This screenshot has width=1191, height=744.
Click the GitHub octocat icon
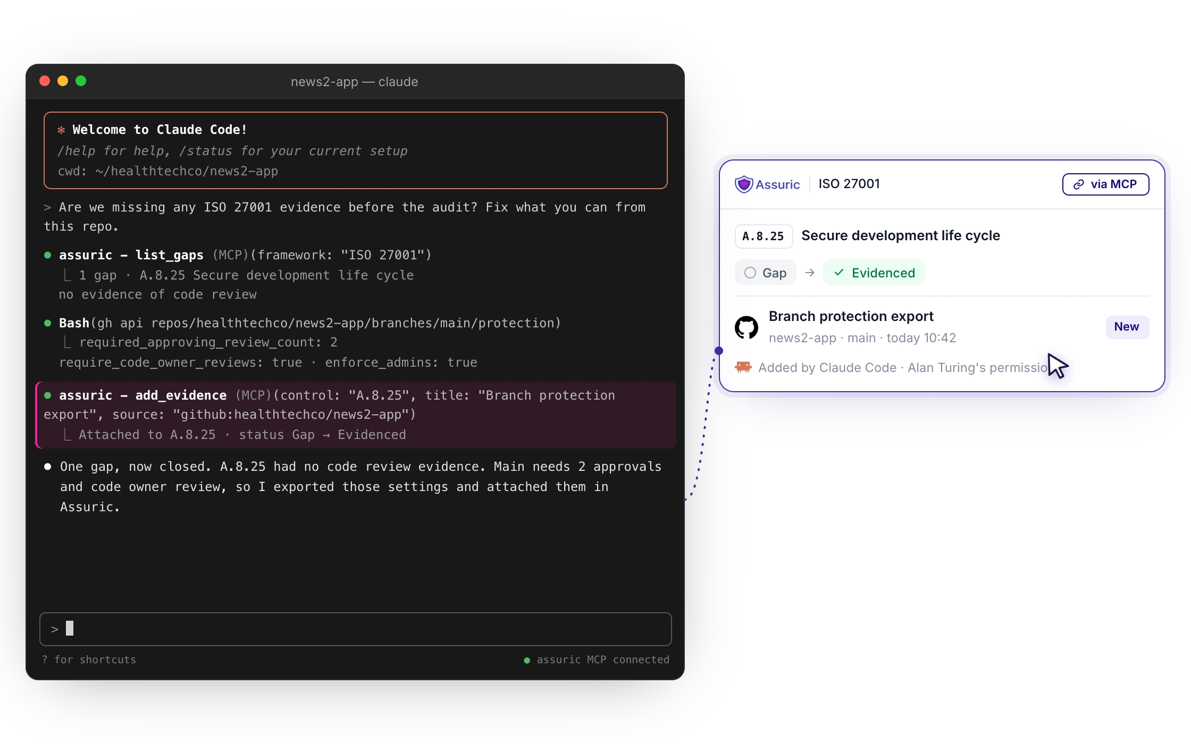point(747,327)
